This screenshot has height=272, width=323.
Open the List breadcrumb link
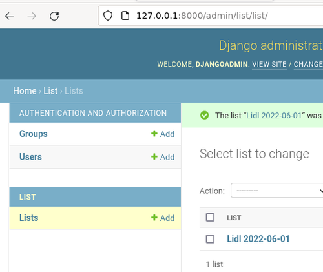(50, 91)
